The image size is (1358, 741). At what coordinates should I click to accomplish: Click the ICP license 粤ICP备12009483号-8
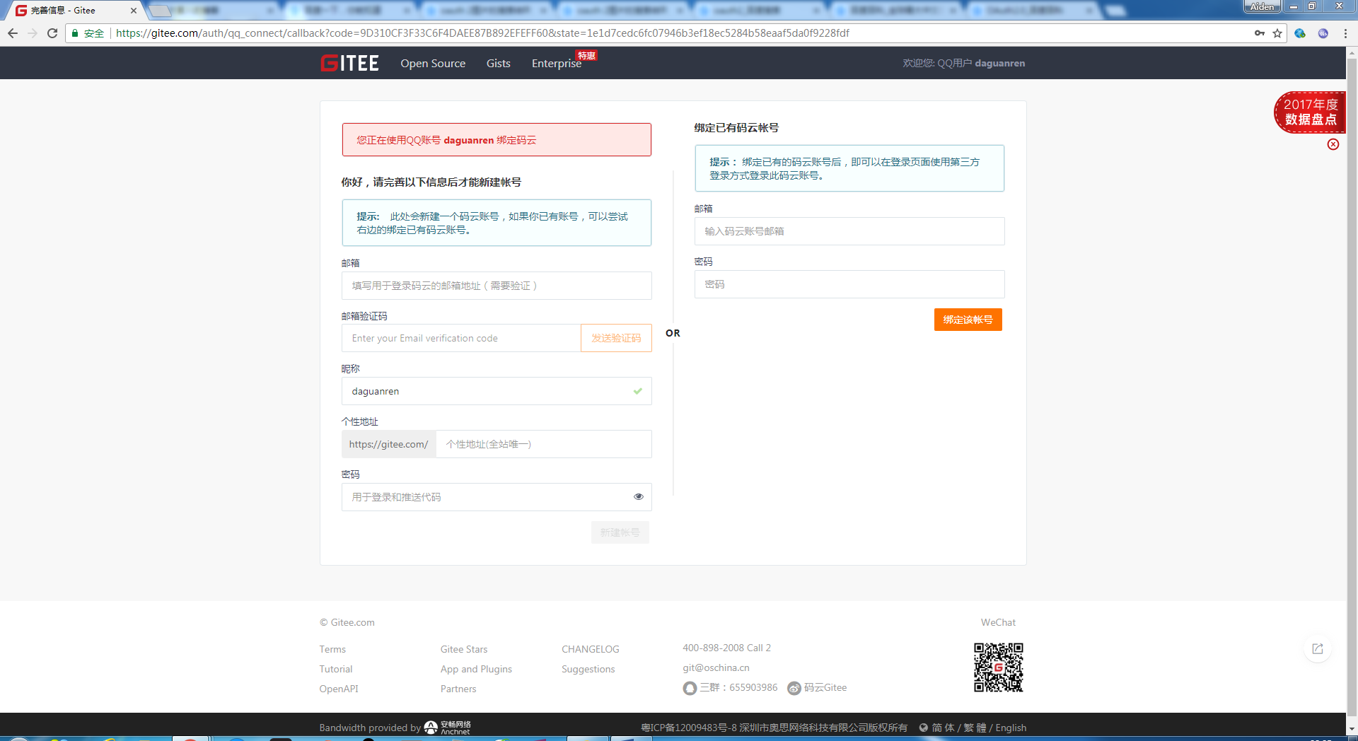[x=689, y=728]
